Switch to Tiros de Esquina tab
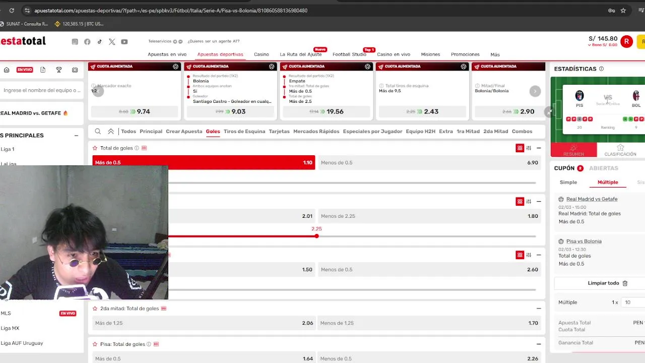The image size is (645, 363). [x=244, y=132]
